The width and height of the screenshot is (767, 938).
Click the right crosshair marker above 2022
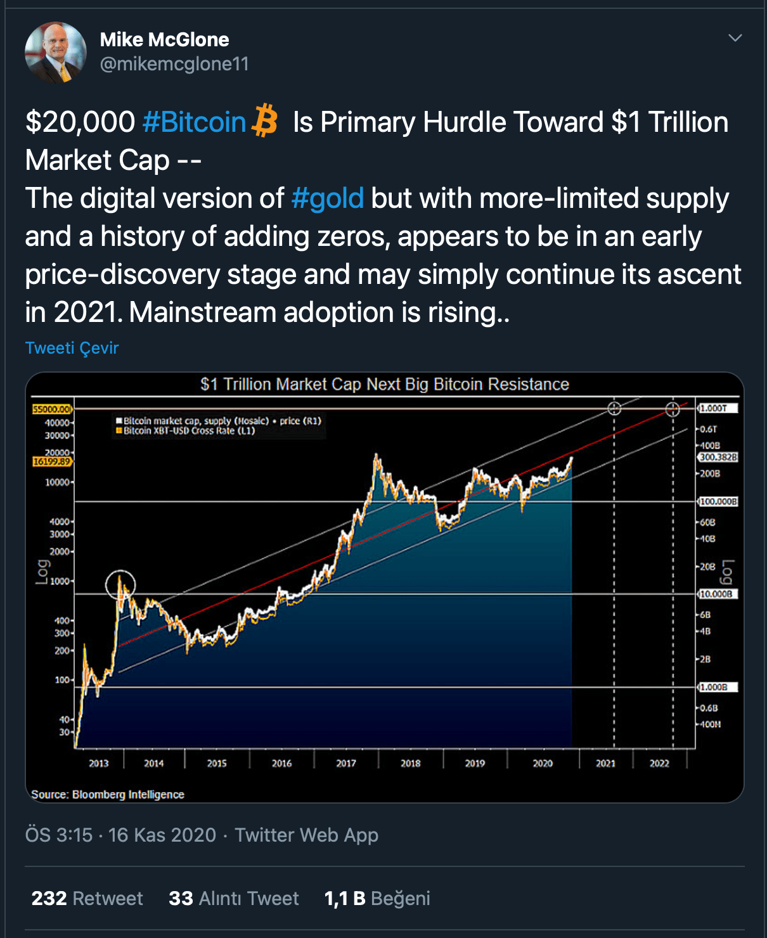(x=673, y=409)
